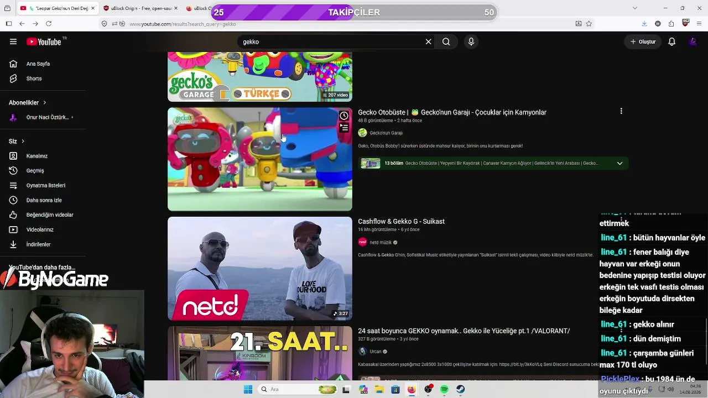Open the Firefox downloads panel
This screenshot has width=708, height=398.
pos(644,24)
